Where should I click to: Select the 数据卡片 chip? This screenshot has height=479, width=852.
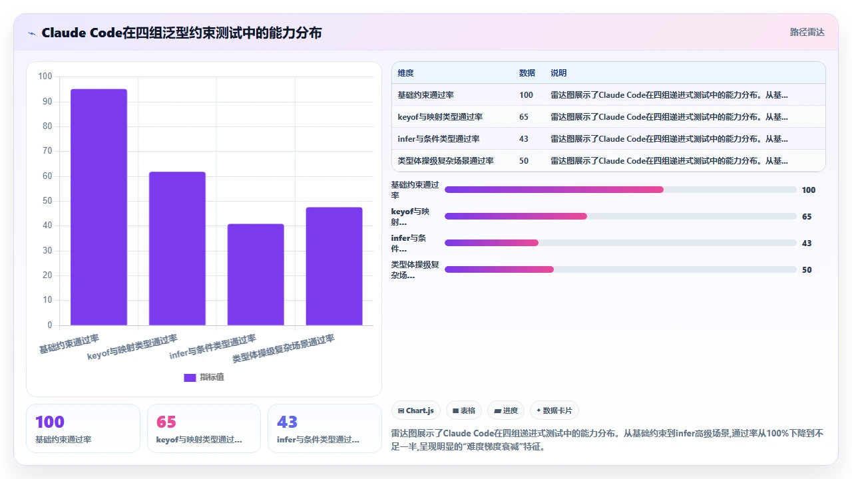[x=554, y=410]
